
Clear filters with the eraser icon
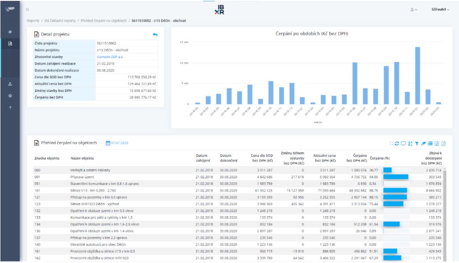pos(423,143)
